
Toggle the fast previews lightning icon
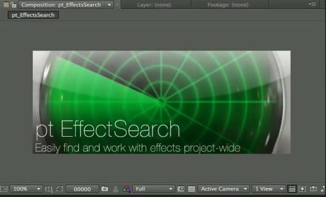point(302,189)
